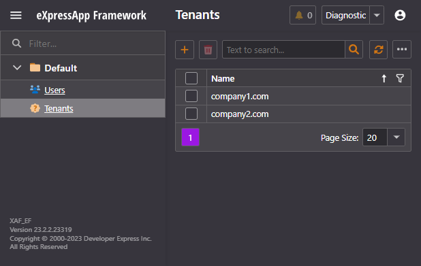421x266 pixels.
Task: Open notifications bell
Action: pyautogui.click(x=302, y=15)
